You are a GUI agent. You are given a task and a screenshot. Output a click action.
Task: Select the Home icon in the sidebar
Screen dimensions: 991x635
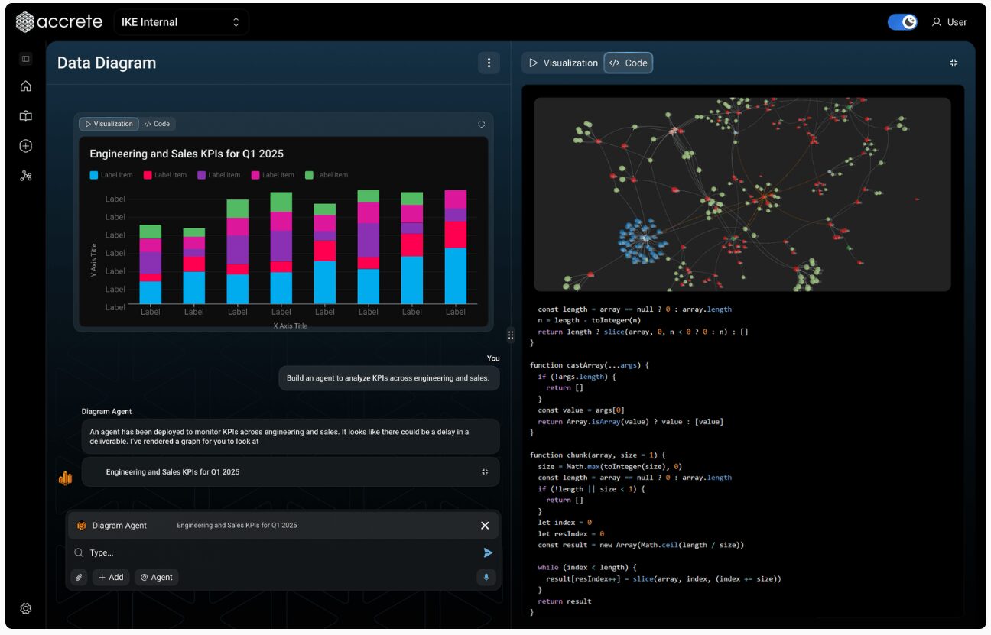25,86
